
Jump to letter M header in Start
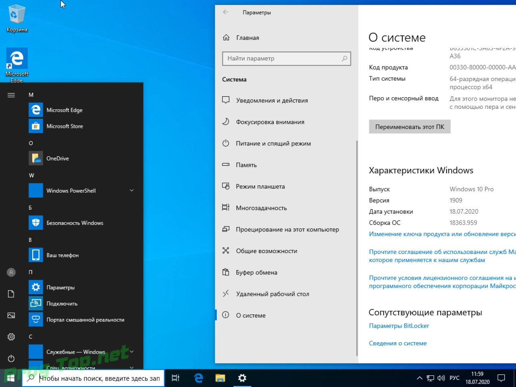[31, 95]
